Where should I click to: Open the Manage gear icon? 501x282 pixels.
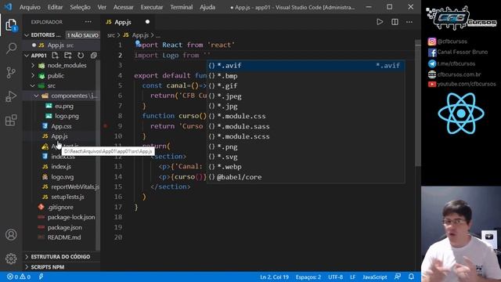tap(11, 258)
